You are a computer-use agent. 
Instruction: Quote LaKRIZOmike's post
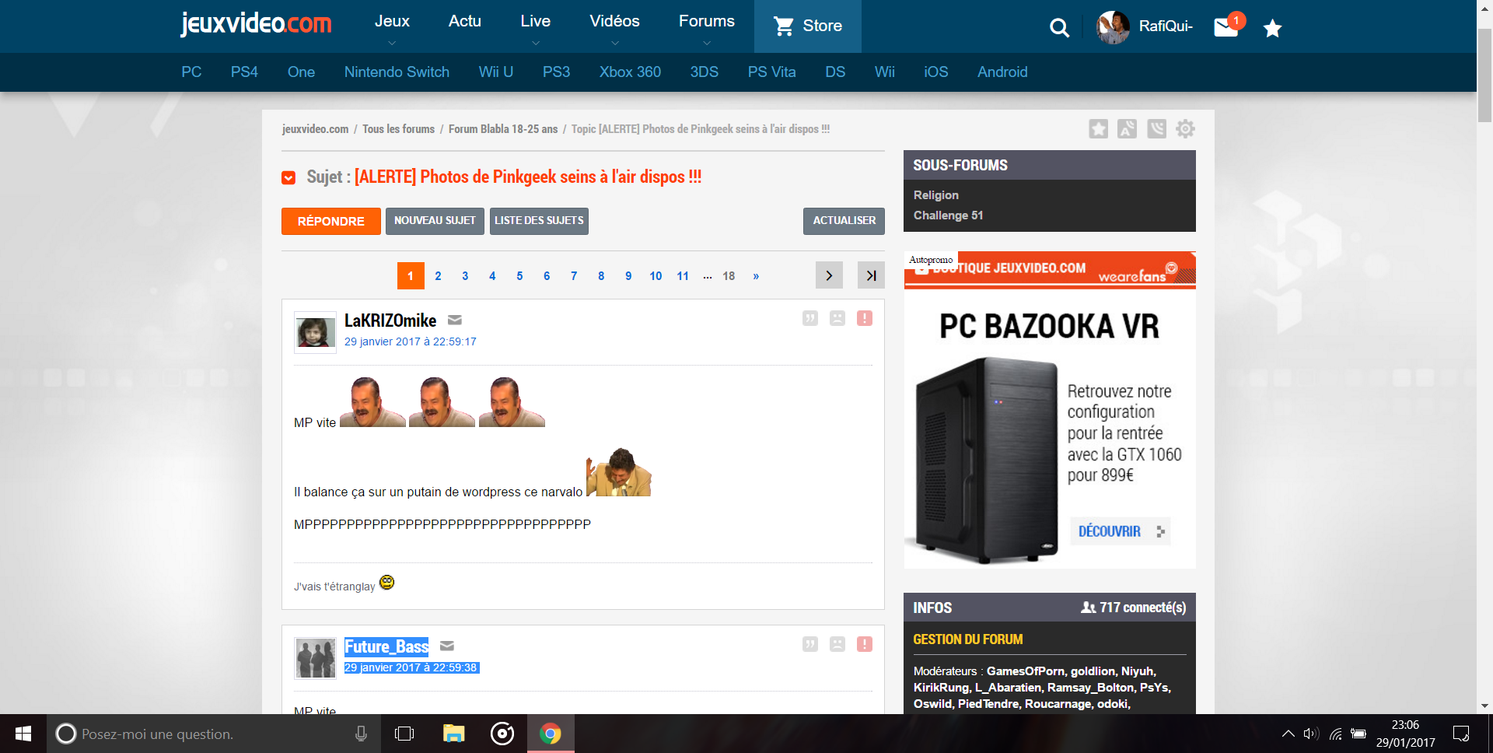pyautogui.click(x=809, y=318)
